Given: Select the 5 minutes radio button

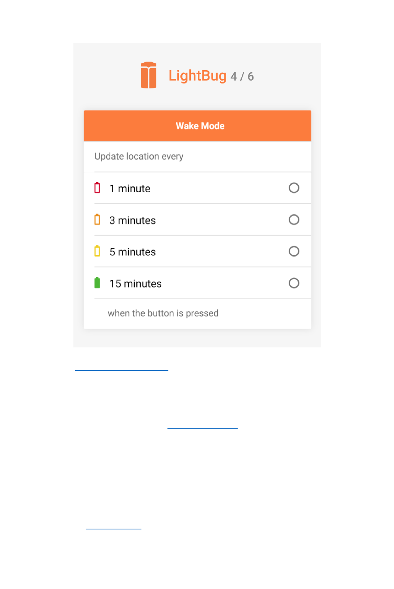Looking at the screenshot, I should coord(294,252).
